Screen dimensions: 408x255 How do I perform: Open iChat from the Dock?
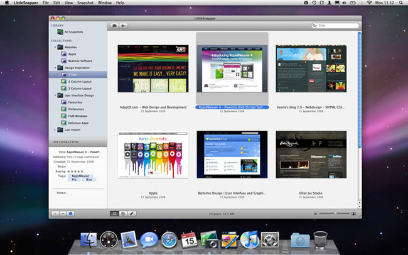(x=149, y=240)
